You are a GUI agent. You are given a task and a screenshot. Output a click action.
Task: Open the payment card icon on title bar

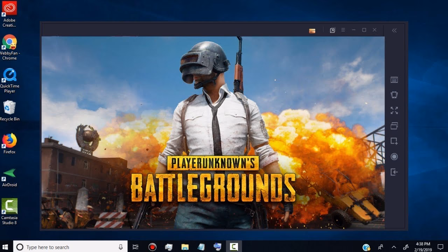311,30
